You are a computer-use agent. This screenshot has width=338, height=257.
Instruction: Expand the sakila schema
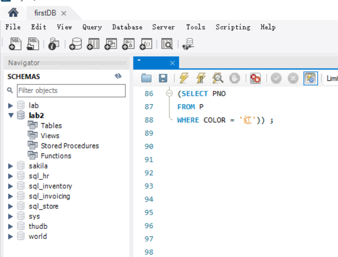point(10,166)
